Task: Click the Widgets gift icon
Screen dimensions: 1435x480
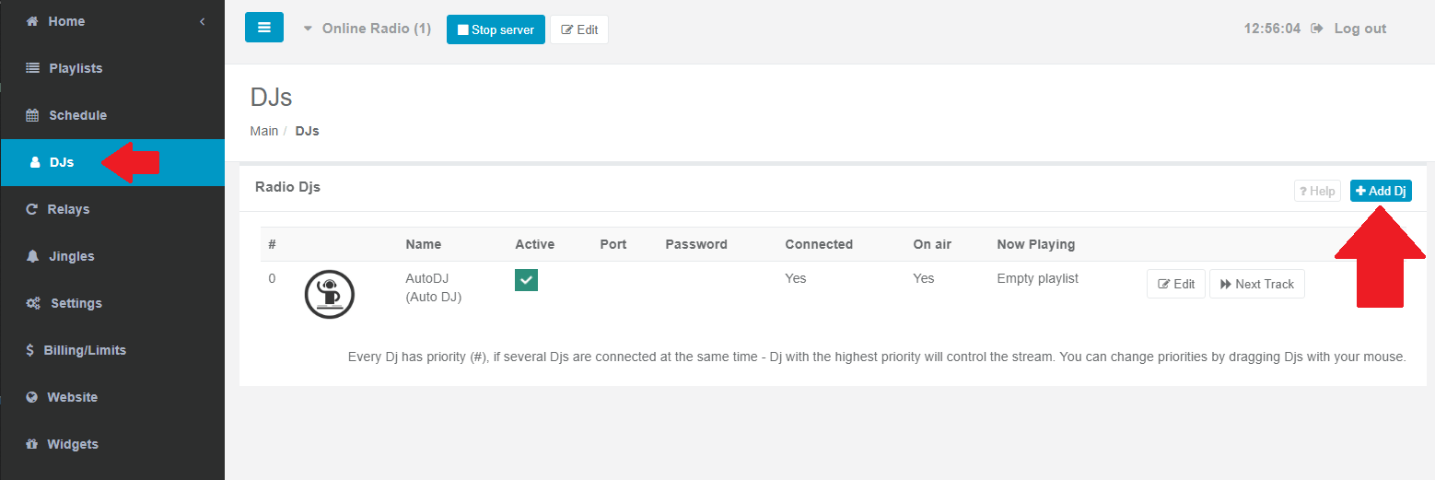Action: click(x=31, y=444)
